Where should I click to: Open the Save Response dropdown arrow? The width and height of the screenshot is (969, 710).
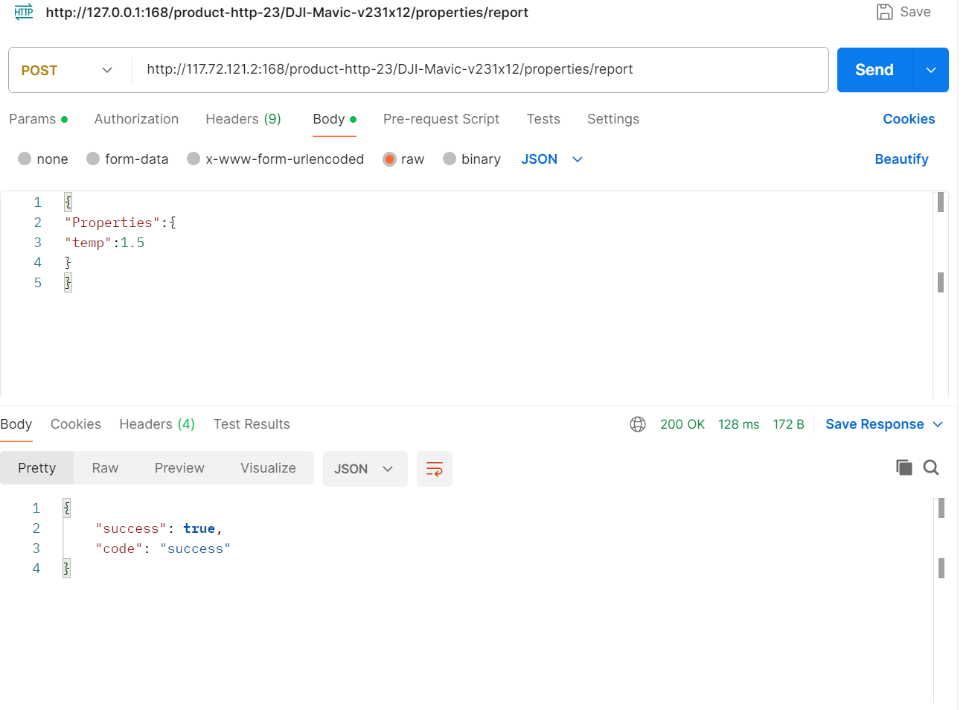click(x=938, y=424)
